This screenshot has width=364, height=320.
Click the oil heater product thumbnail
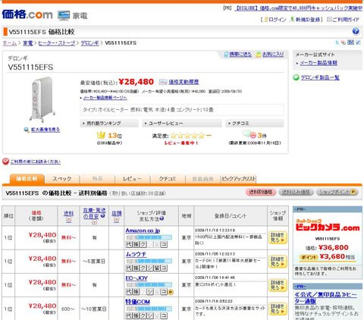click(42, 99)
